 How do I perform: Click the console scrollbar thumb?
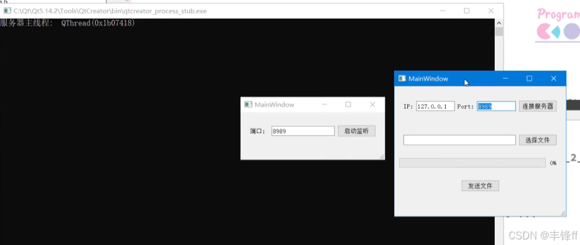499,32
